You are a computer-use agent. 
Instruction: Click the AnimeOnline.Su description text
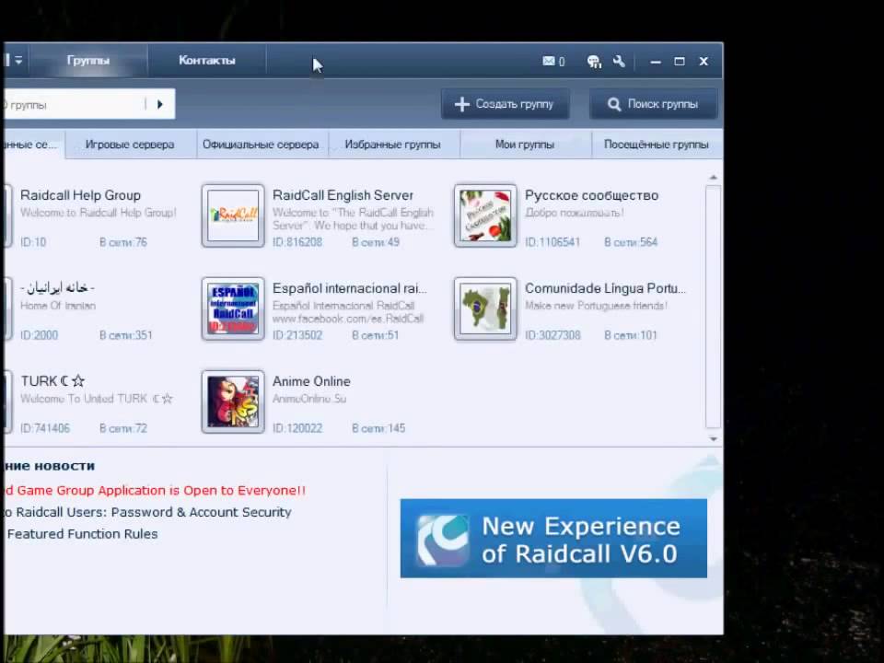point(309,399)
